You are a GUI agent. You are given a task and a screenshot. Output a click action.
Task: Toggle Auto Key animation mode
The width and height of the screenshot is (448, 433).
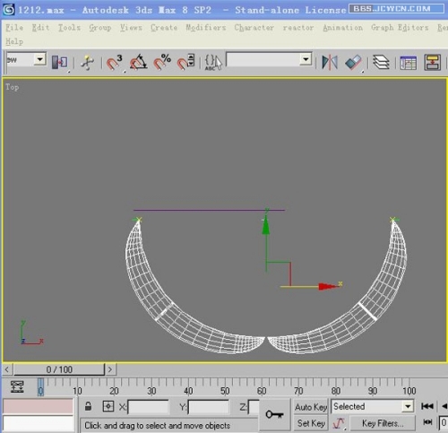[x=311, y=407]
